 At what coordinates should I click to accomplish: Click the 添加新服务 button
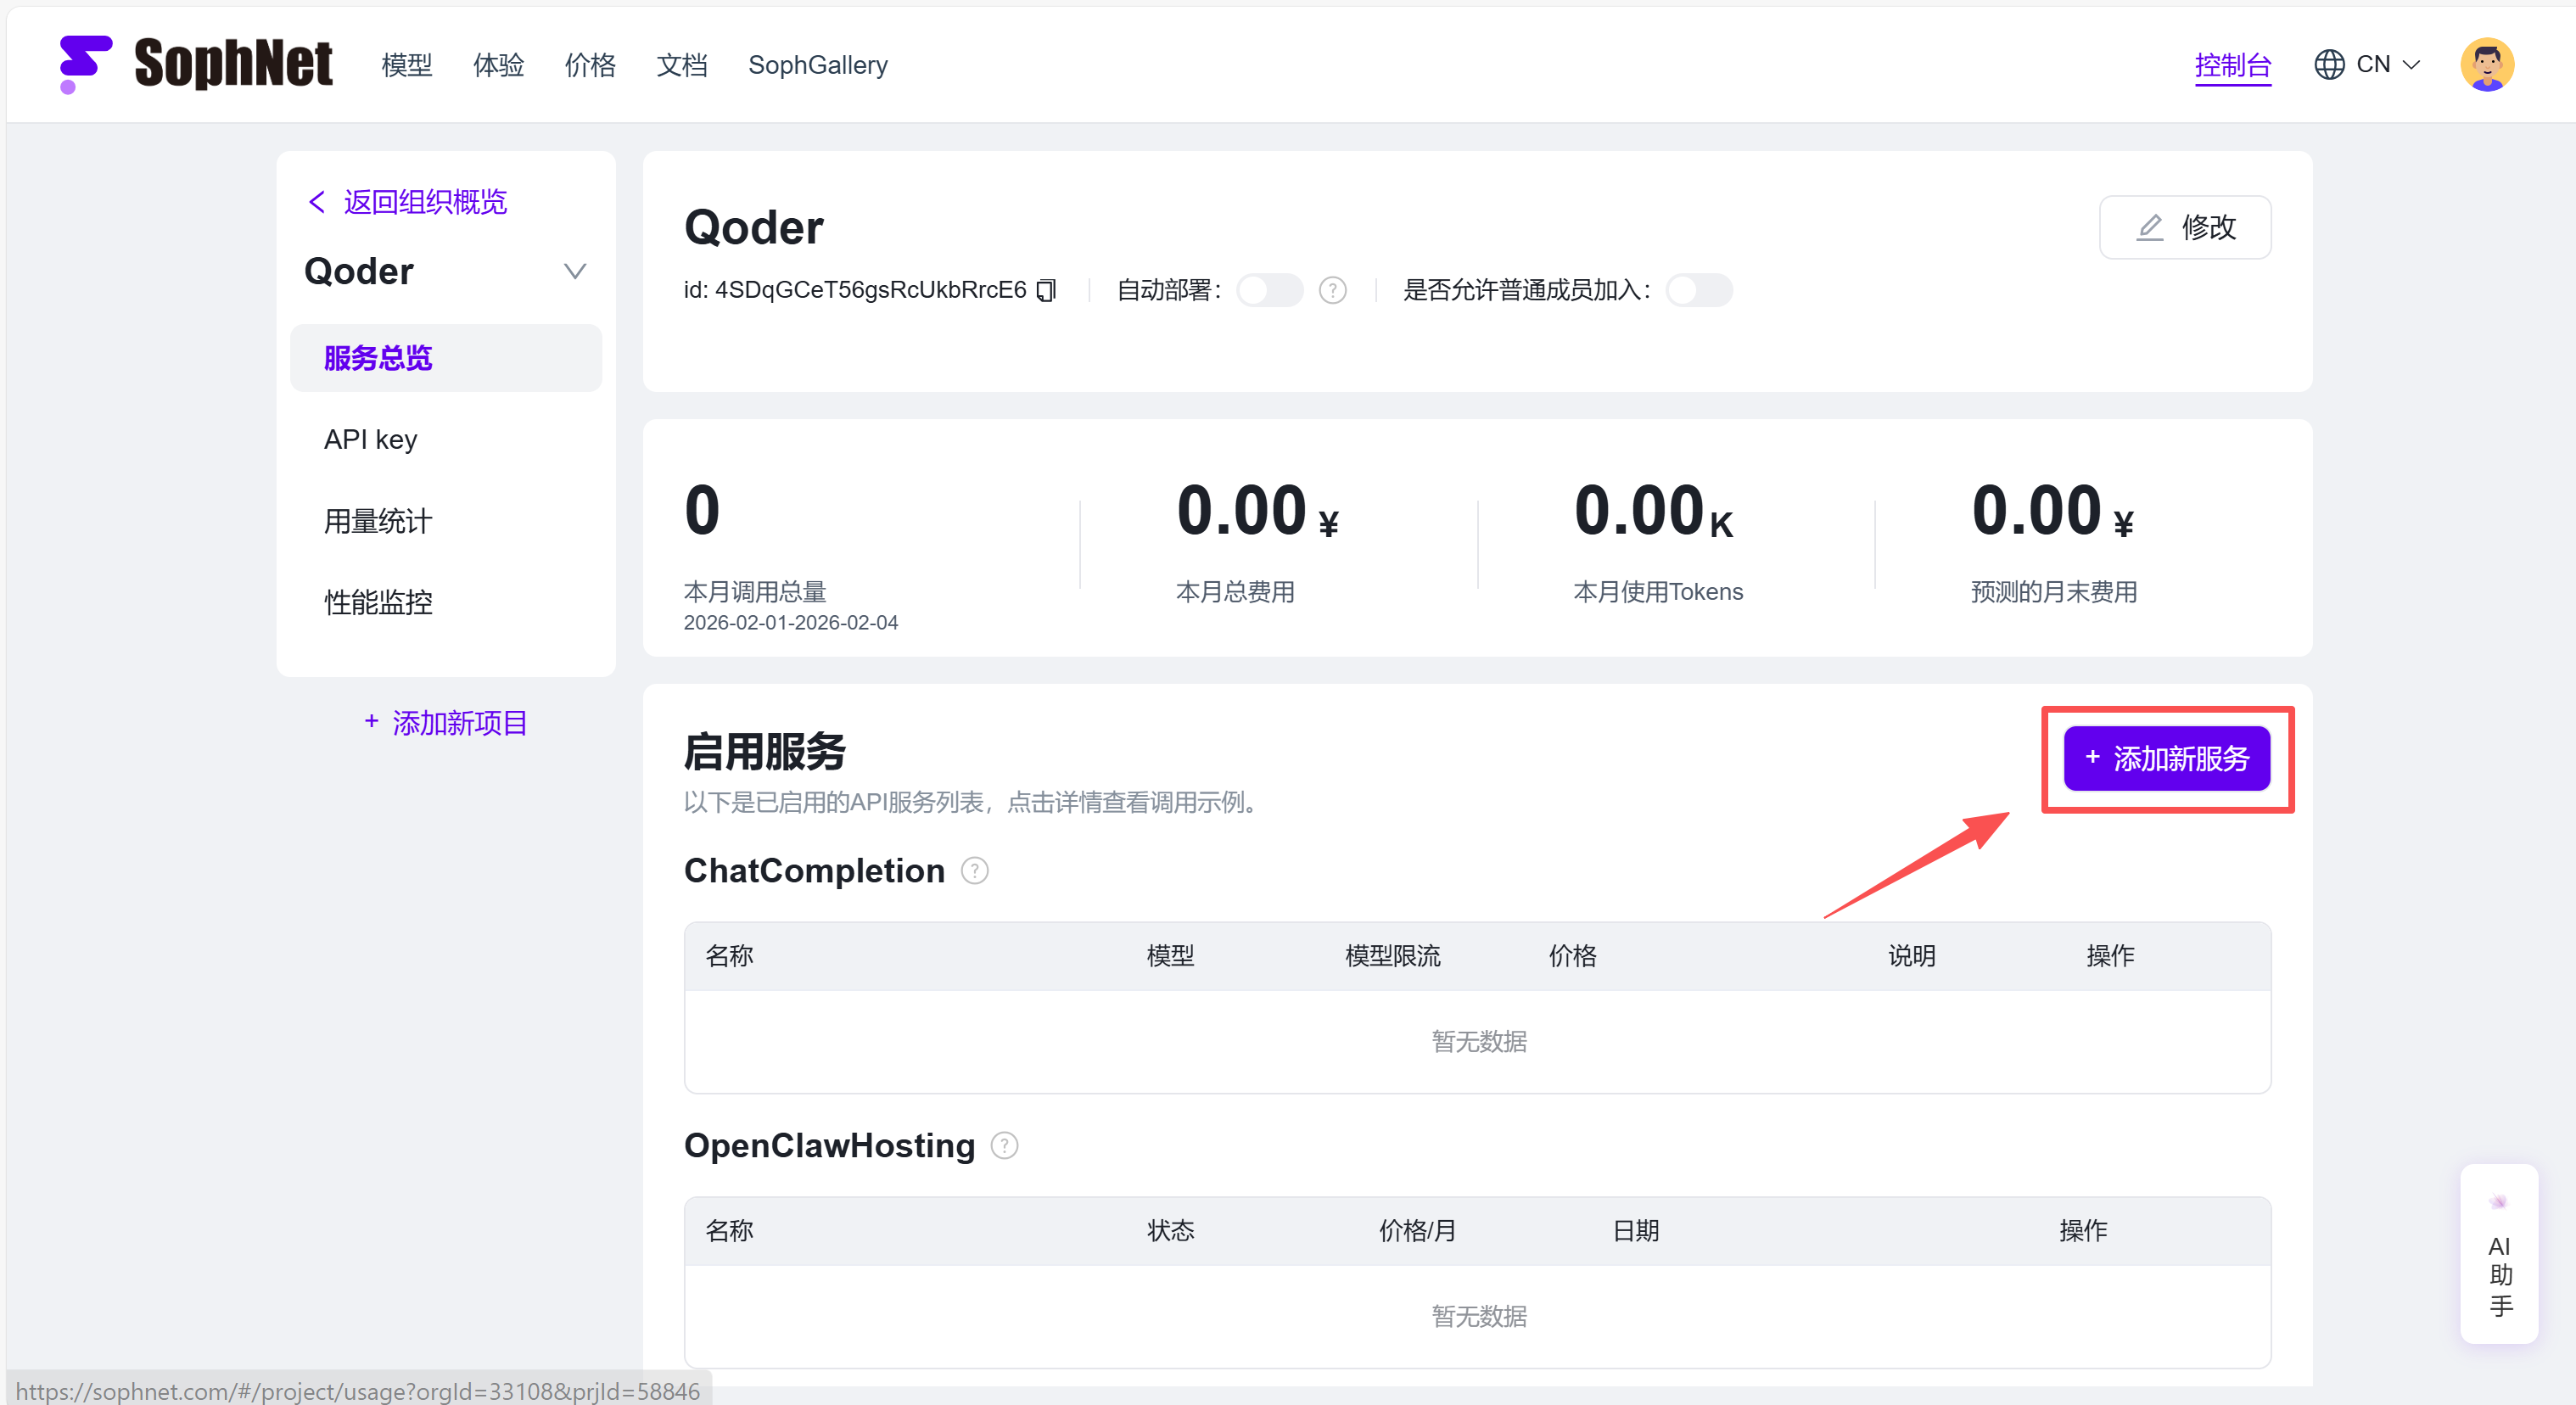(x=2166, y=758)
